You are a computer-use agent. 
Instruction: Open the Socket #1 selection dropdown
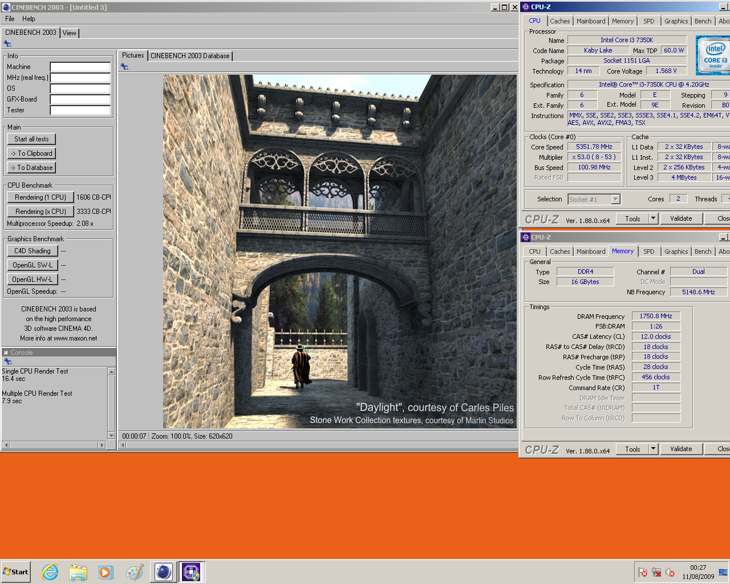tap(594, 199)
